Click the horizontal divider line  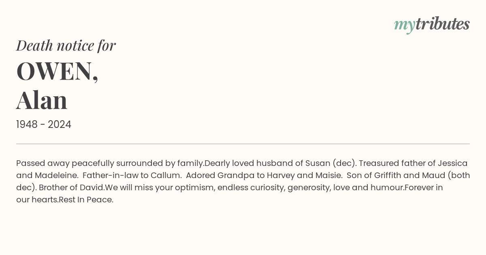tap(243, 144)
